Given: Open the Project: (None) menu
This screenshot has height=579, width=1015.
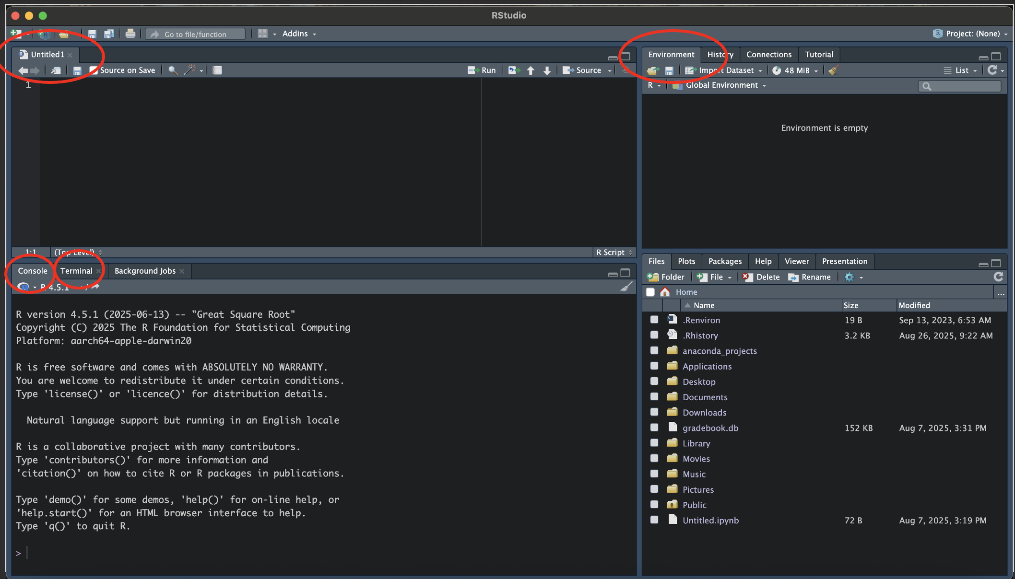Looking at the screenshot, I should pos(971,34).
